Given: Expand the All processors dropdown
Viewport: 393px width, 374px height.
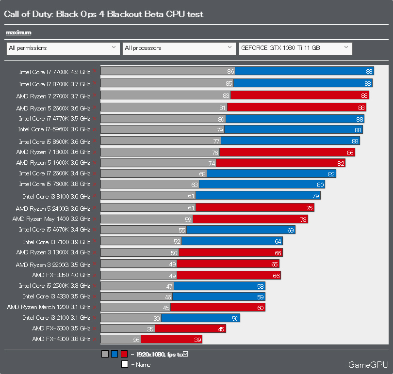Looking at the screenshot, I should (x=179, y=48).
